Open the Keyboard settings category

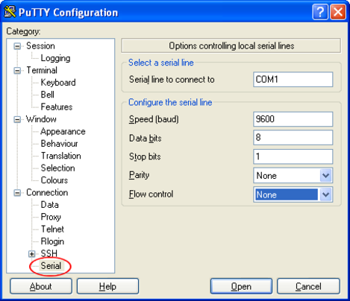pyautogui.click(x=58, y=83)
